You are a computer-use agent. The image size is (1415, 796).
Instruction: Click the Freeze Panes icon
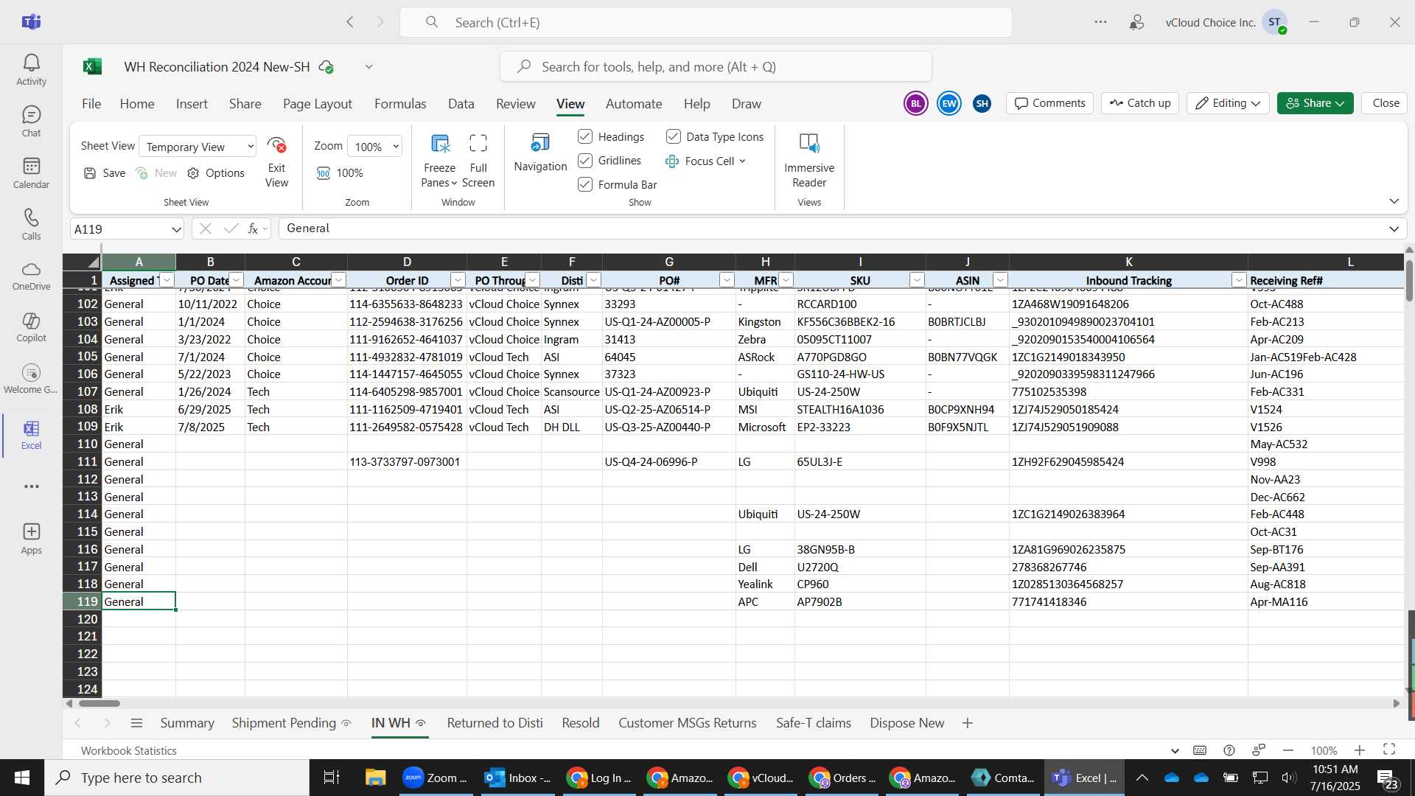tap(440, 144)
